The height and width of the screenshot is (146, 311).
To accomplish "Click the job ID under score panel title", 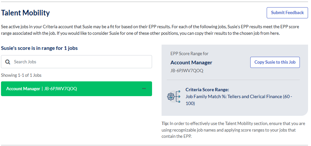I will click(x=187, y=71).
